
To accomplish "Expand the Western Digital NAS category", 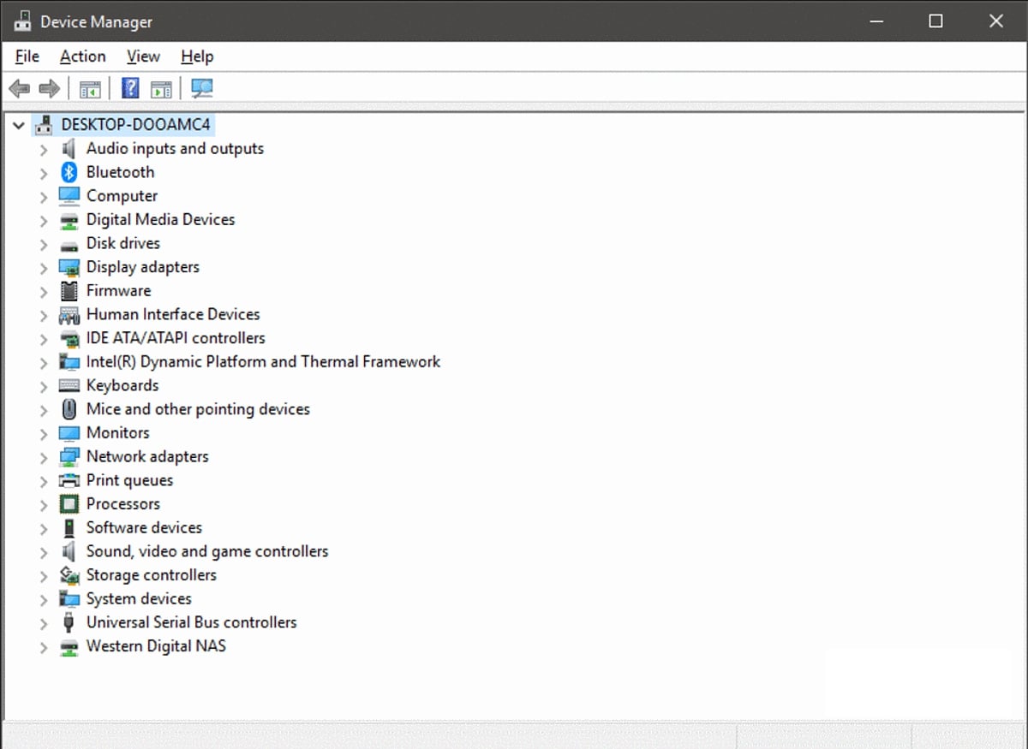I will coord(44,647).
